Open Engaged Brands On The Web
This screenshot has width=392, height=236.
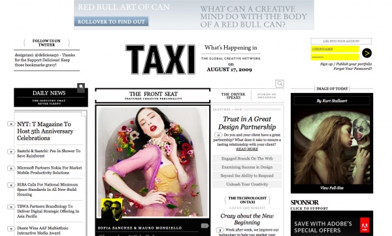click(247, 158)
